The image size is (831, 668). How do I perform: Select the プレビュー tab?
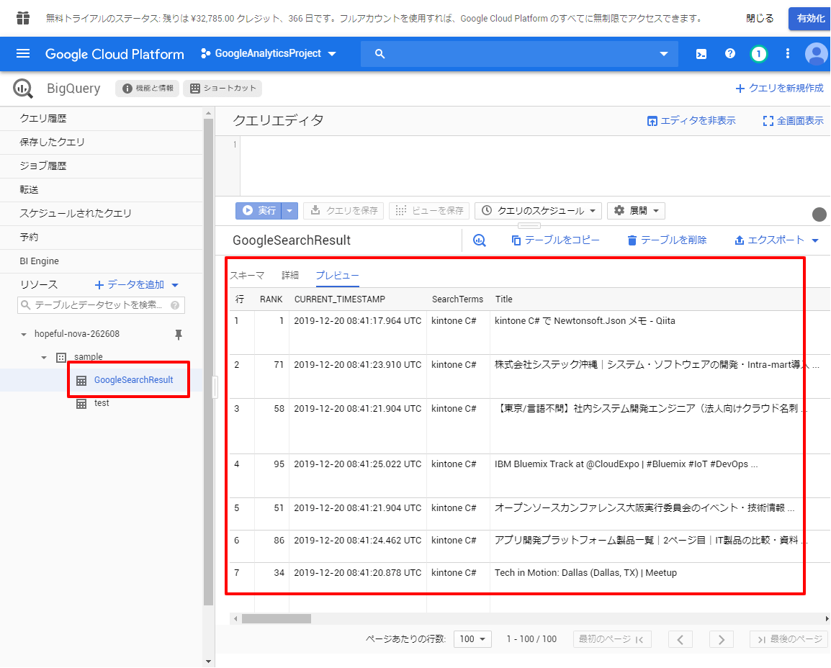coord(337,276)
